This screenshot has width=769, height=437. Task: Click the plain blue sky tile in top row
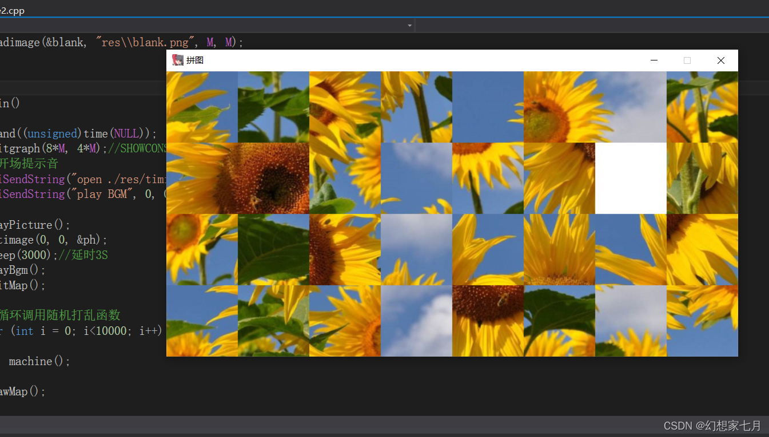click(x=488, y=107)
